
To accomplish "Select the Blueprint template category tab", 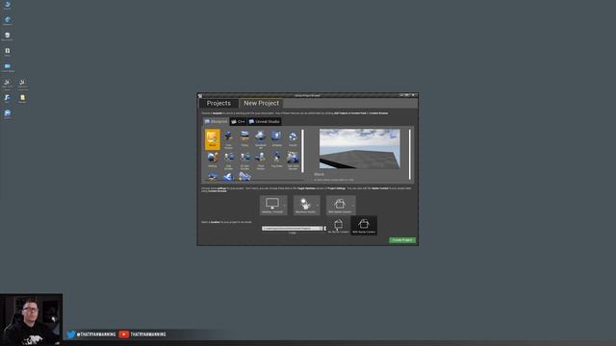I will 216,122.
